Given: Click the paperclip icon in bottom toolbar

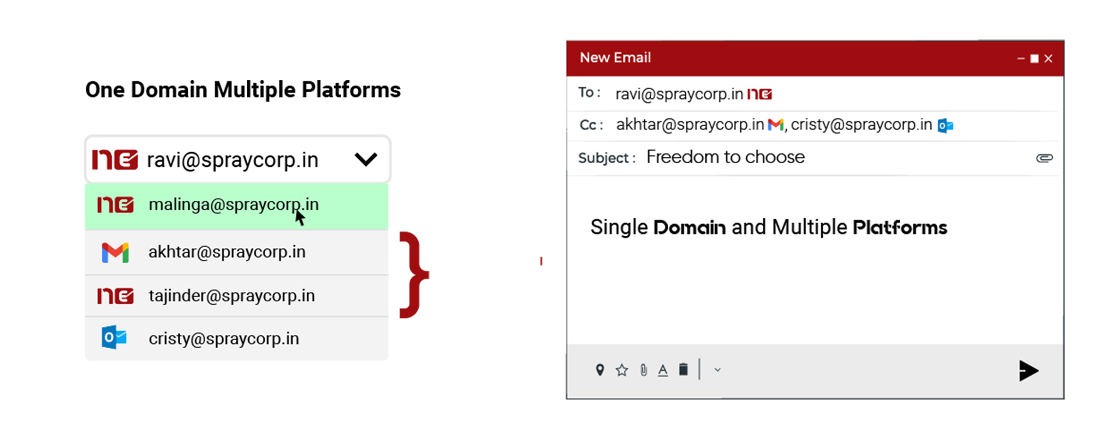Looking at the screenshot, I should point(644,371).
